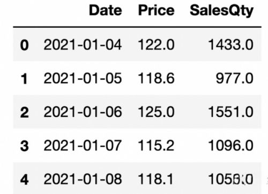Click the date cell 2021-01-07
The height and width of the screenshot is (194, 268).
pos(83,145)
